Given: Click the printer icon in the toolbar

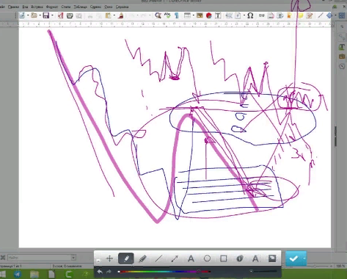Looking at the screenshot, I should tap(70, 15).
